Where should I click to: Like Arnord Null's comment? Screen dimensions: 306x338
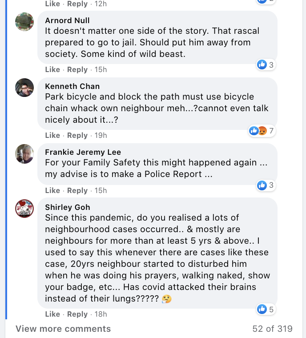click(52, 69)
